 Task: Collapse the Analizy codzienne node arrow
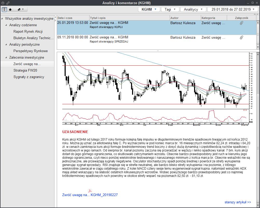pos(6,25)
